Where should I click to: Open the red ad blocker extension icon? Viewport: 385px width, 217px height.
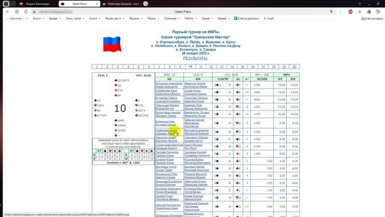click(x=350, y=11)
